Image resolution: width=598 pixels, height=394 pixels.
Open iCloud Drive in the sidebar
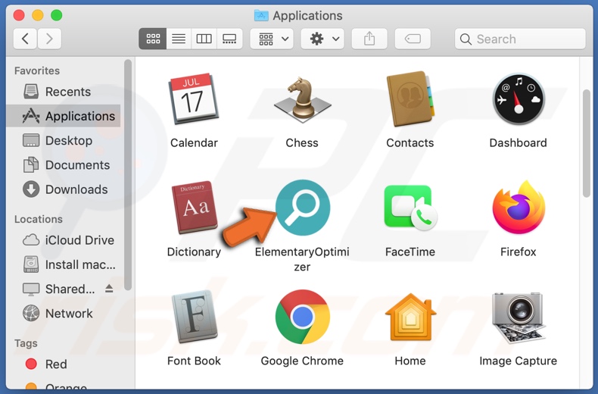pos(63,240)
